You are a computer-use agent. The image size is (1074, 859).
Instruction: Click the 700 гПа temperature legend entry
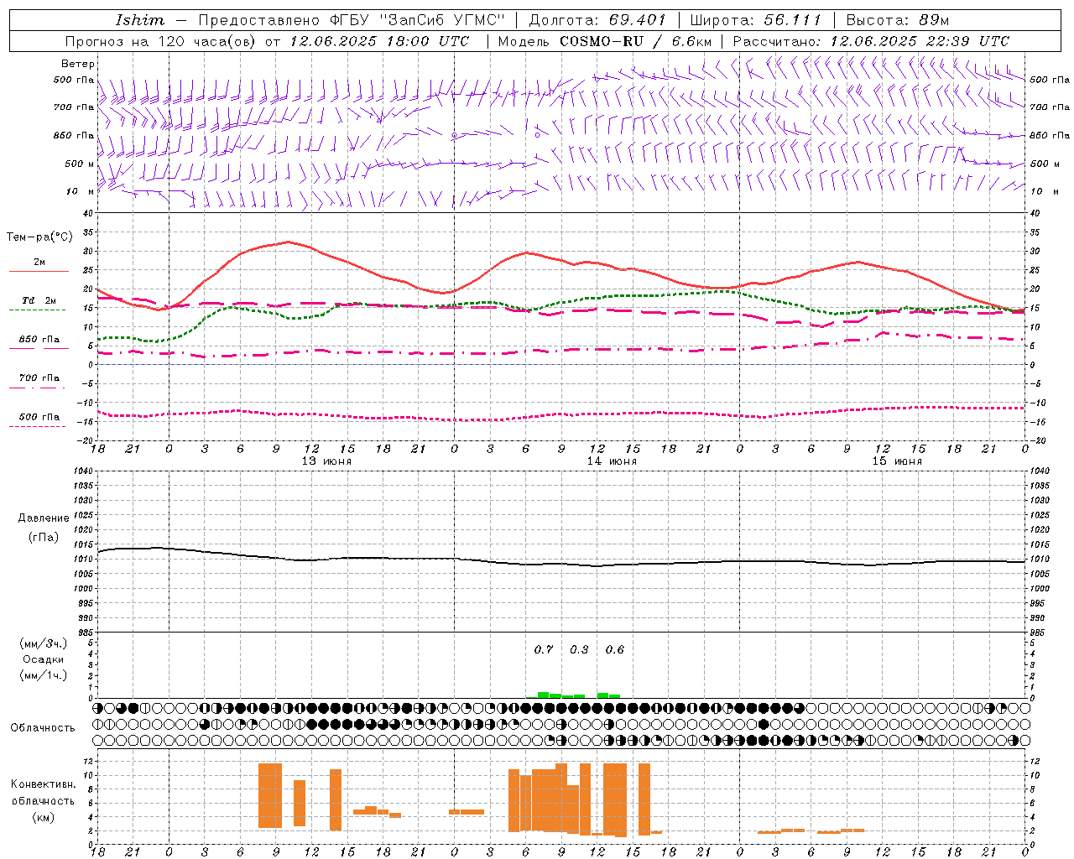coord(39,377)
